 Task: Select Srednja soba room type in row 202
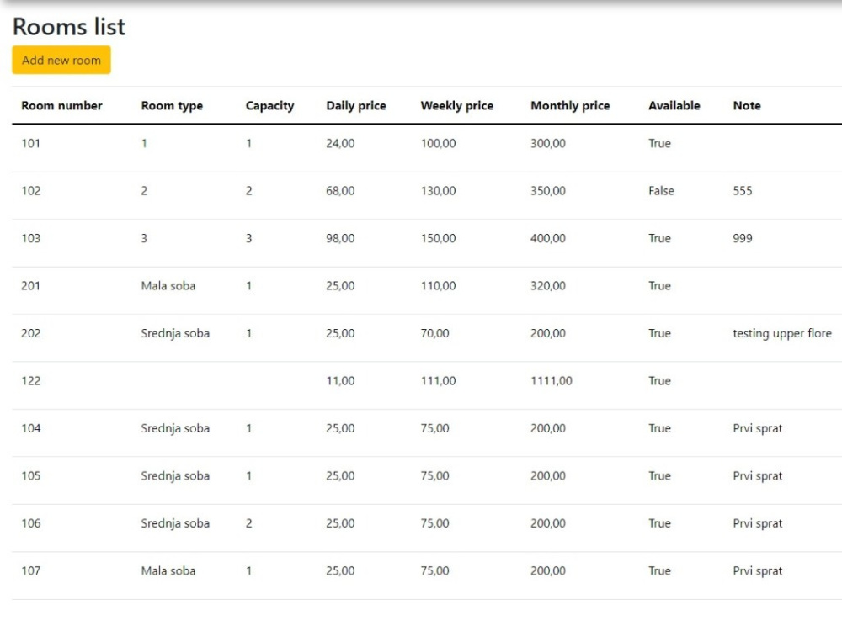pos(175,333)
